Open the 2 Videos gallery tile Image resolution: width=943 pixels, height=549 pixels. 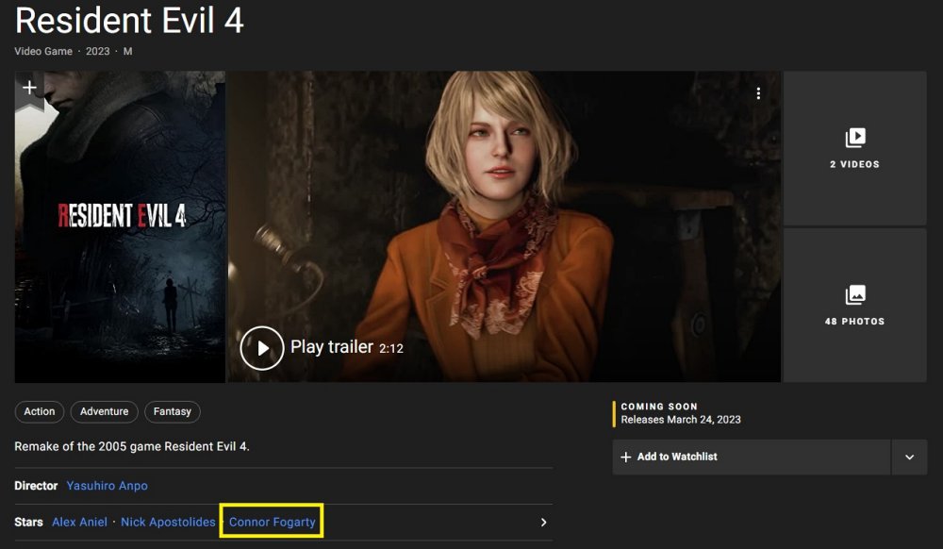[x=854, y=148]
